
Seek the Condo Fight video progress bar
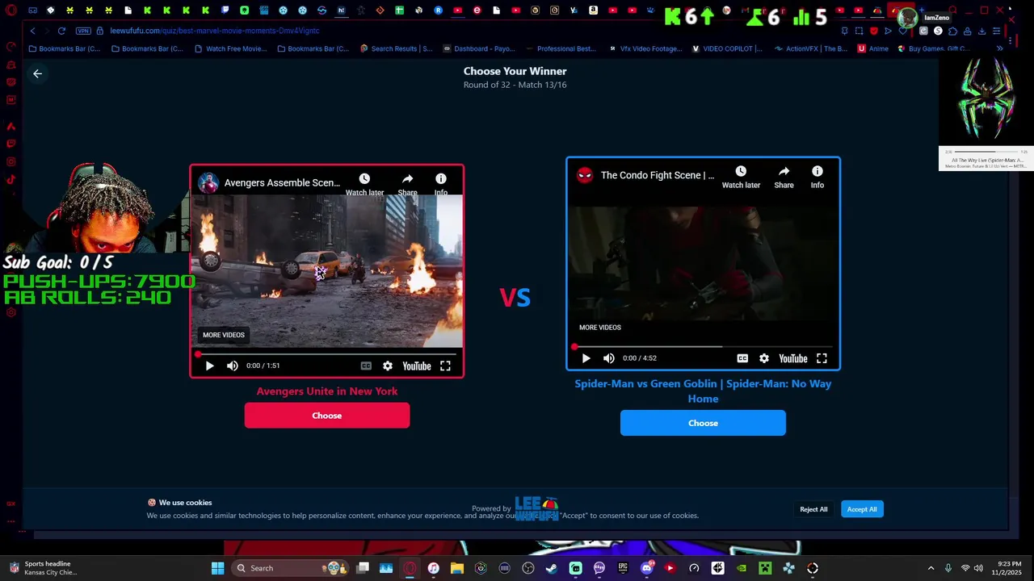coord(703,346)
